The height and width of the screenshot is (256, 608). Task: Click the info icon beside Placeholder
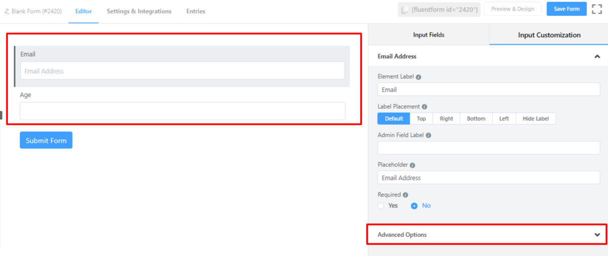point(412,165)
